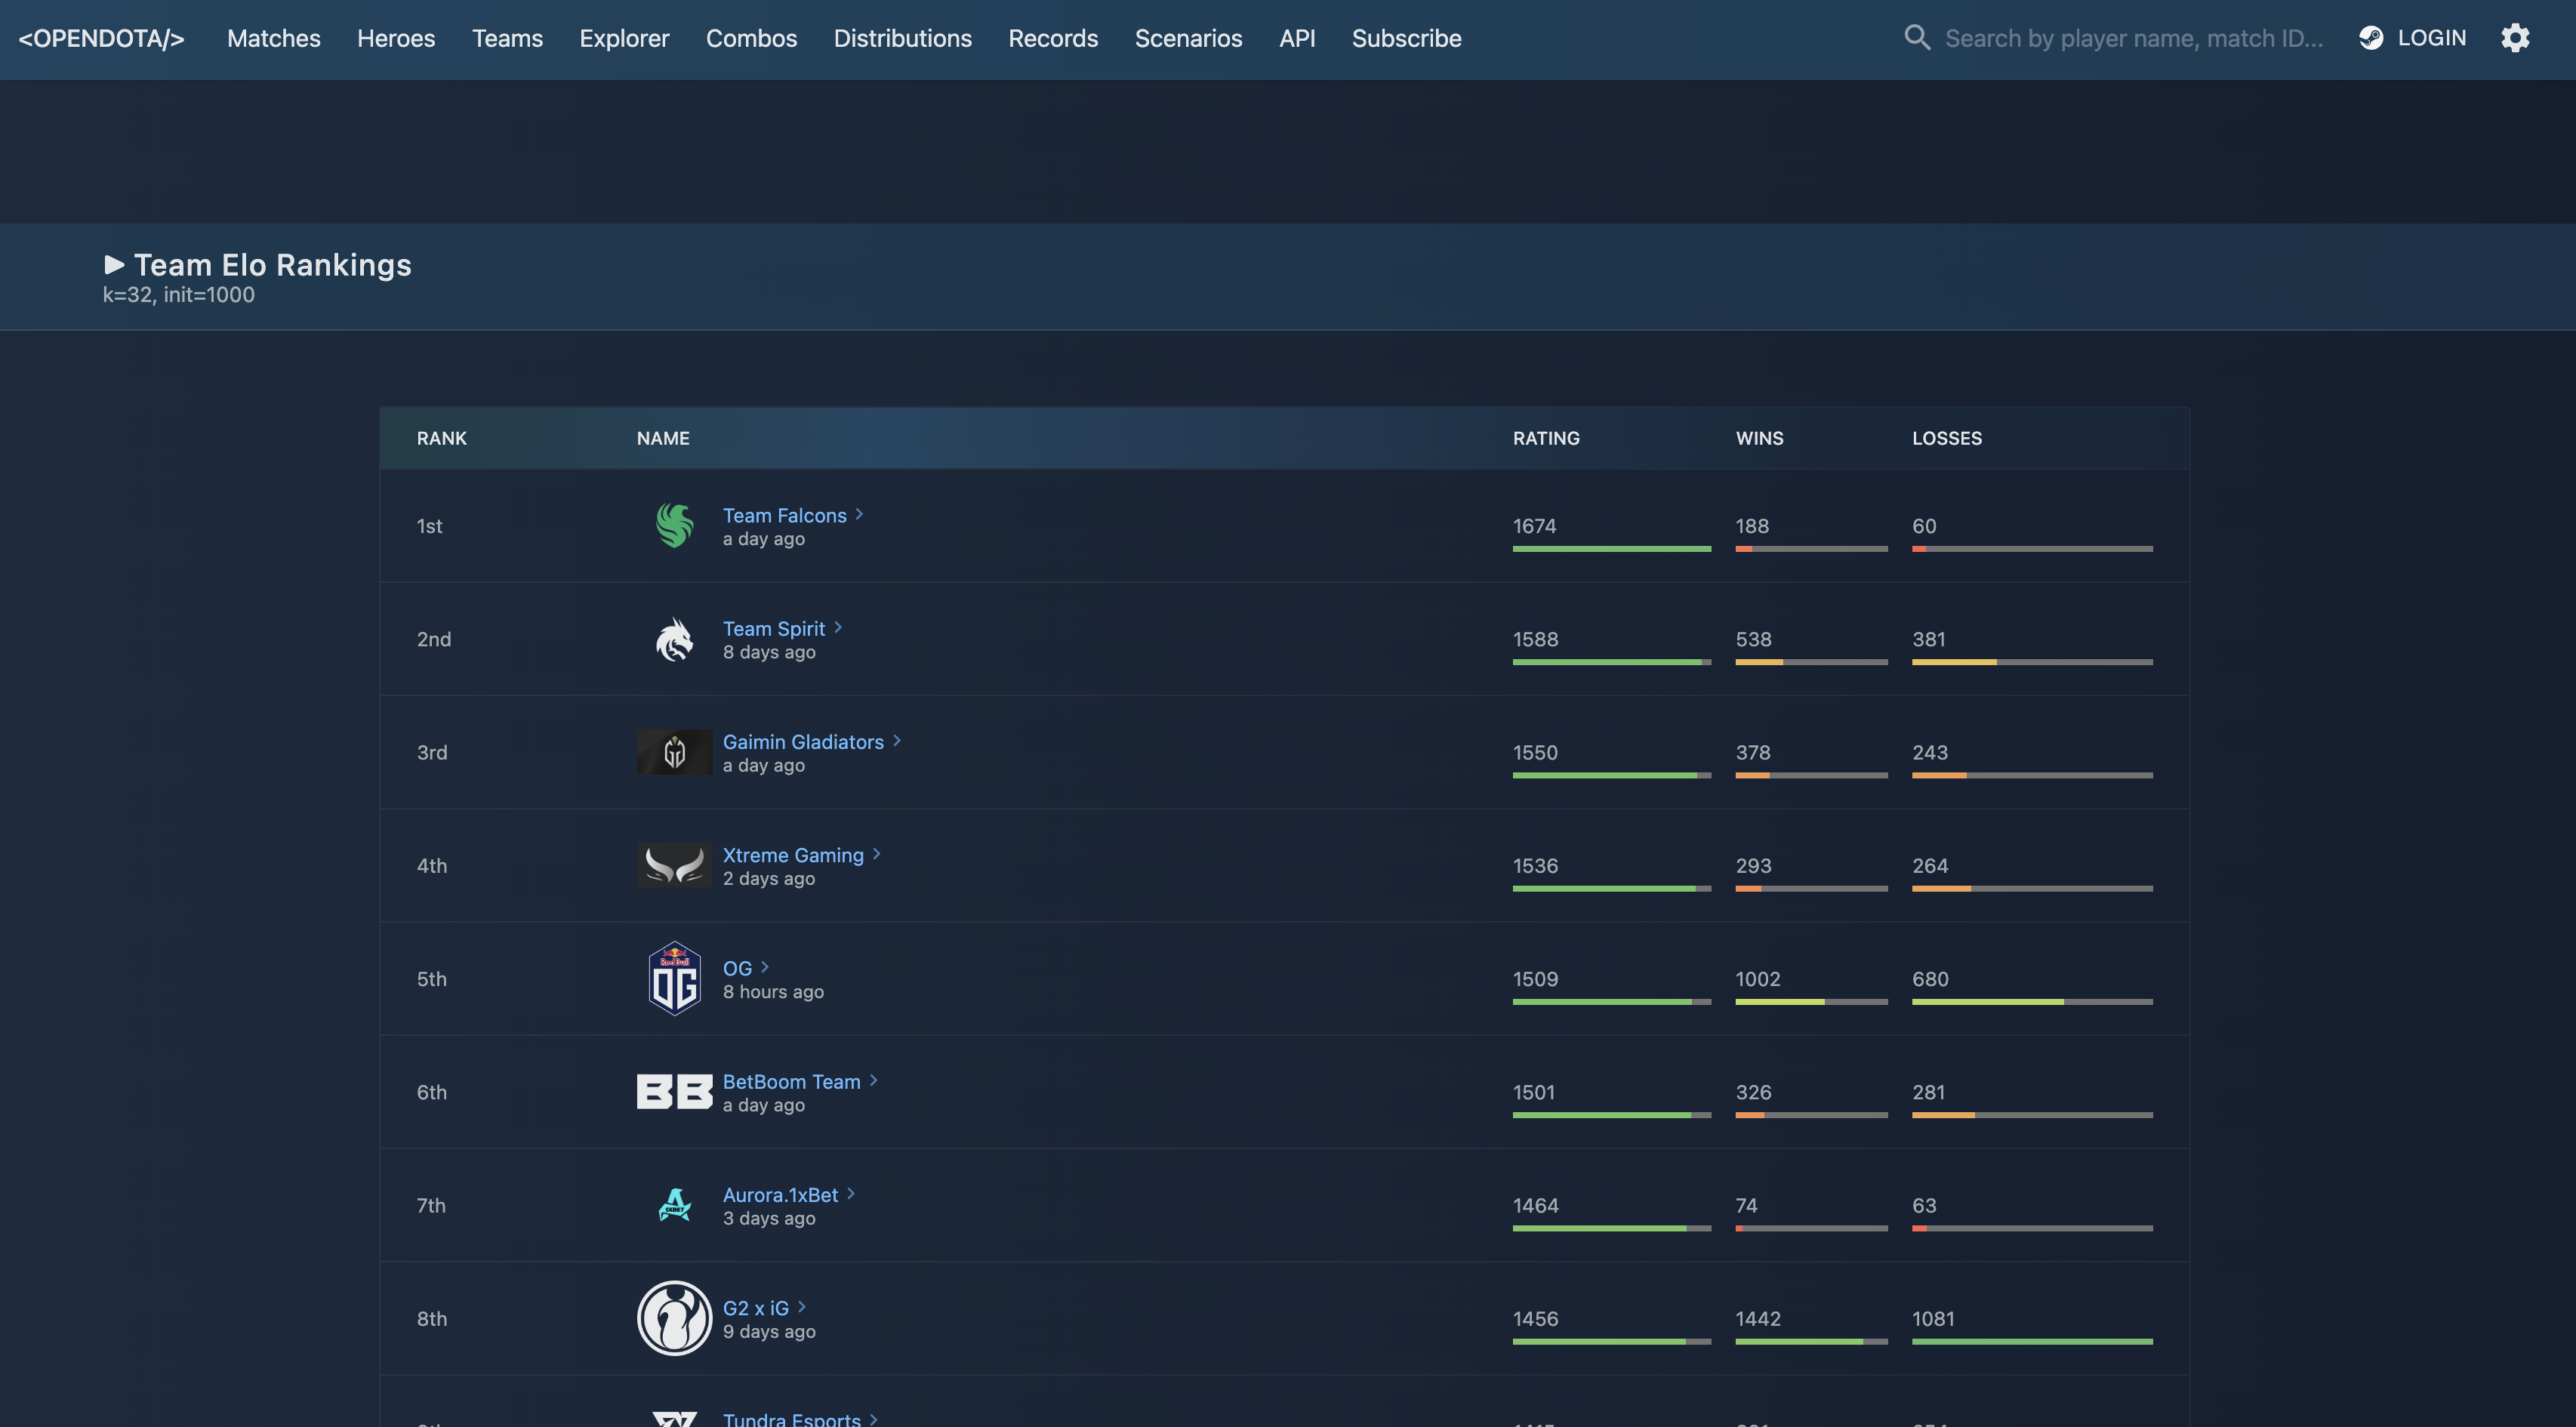Image resolution: width=2576 pixels, height=1427 pixels.
Task: Open settings via the gear icon
Action: pos(2515,38)
